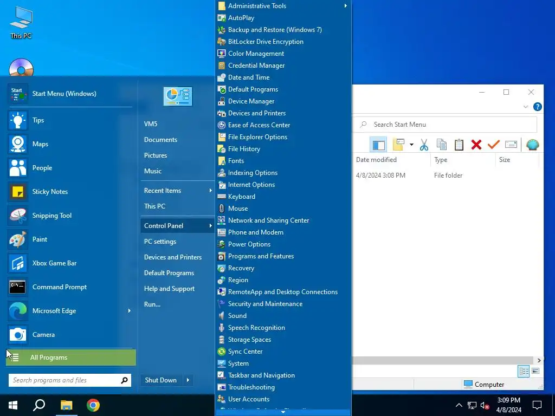Click the Cut scissors icon in Explorer toolbar

coord(424,145)
